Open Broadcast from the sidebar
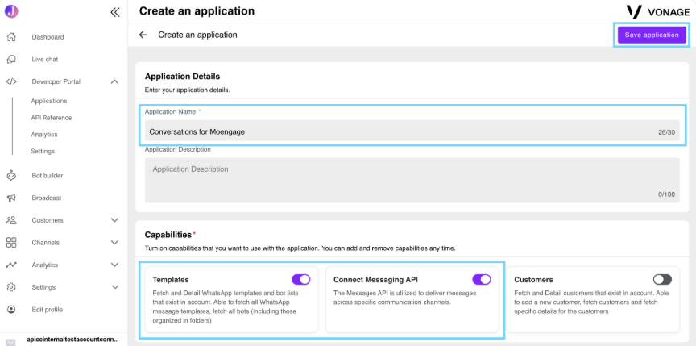 47,198
